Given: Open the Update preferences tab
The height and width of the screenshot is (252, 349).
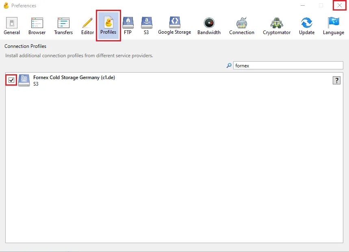Looking at the screenshot, I should click(307, 26).
